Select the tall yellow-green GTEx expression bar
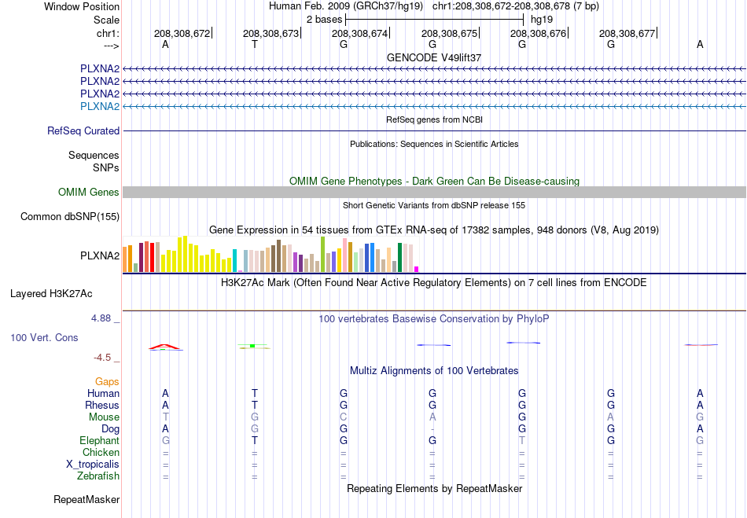 click(322, 254)
